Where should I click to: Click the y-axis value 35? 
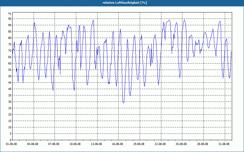[x=10, y=95]
